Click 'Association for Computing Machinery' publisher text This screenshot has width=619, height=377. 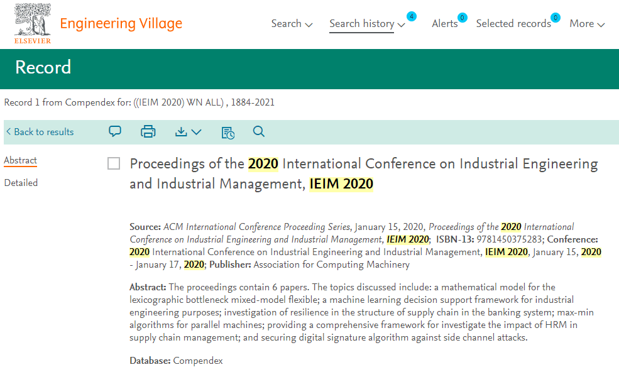[x=332, y=265]
